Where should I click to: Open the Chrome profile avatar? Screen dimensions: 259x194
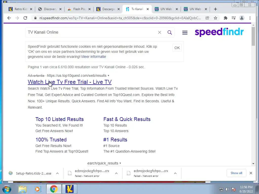click(x=242, y=18)
